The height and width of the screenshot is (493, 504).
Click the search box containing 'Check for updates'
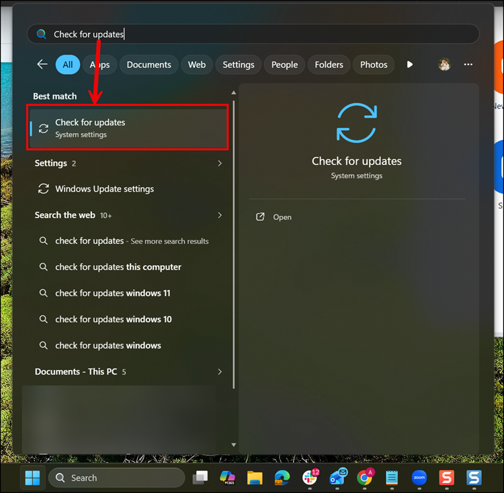[253, 34]
